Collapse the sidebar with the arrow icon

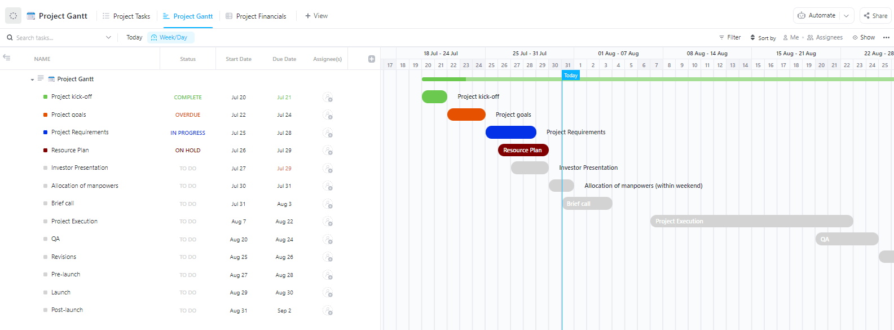[7, 58]
